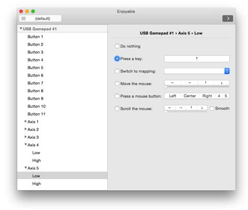Choose mouse button 5 segment

[x=226, y=96]
